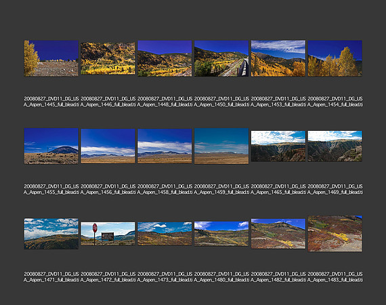The width and height of the screenshot is (386, 305).
Task: Click the filename label ending Aspen_1459_full_bleed
Action: (x=221, y=189)
